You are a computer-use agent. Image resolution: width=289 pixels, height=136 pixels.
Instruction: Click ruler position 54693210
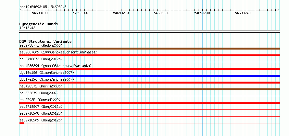[121, 13]
